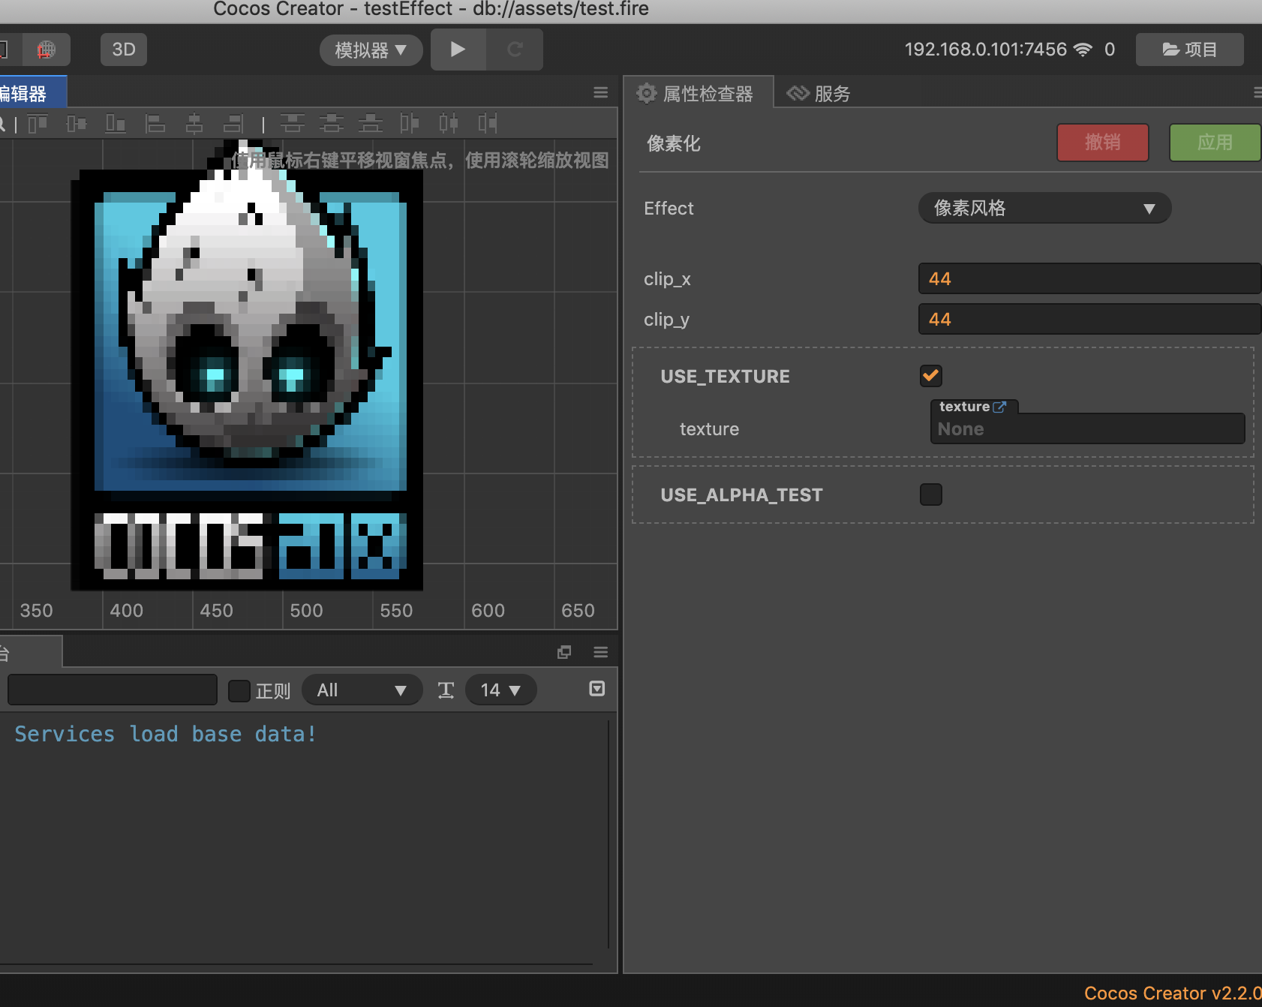Distribute nodes by vertical centers

(x=332, y=123)
